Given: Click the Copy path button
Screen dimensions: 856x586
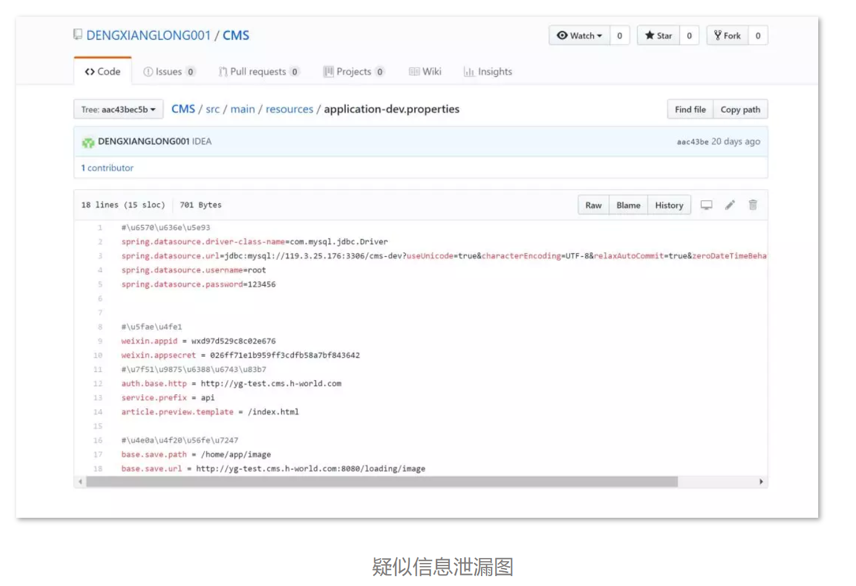Looking at the screenshot, I should [x=740, y=110].
